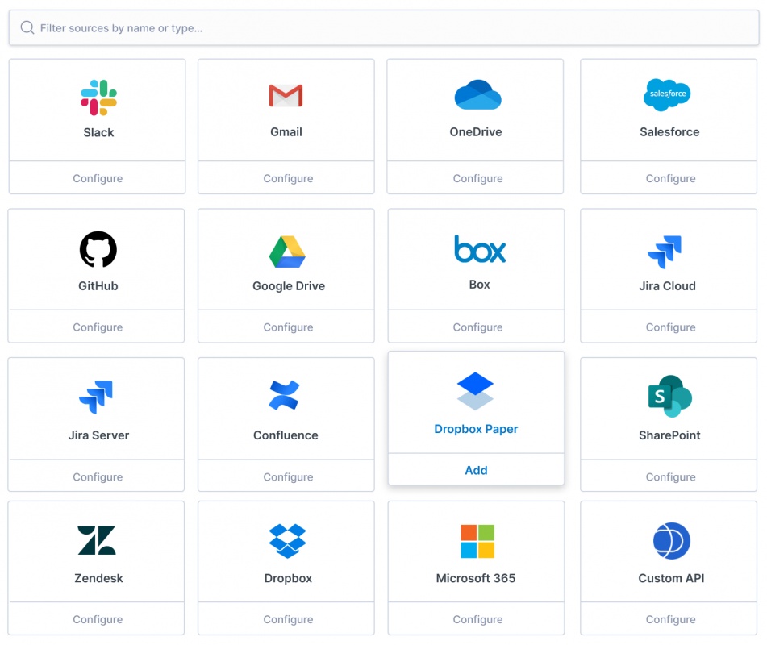Configure the Jira Cloud source
Viewport: 767px width, 645px height.
click(x=670, y=327)
